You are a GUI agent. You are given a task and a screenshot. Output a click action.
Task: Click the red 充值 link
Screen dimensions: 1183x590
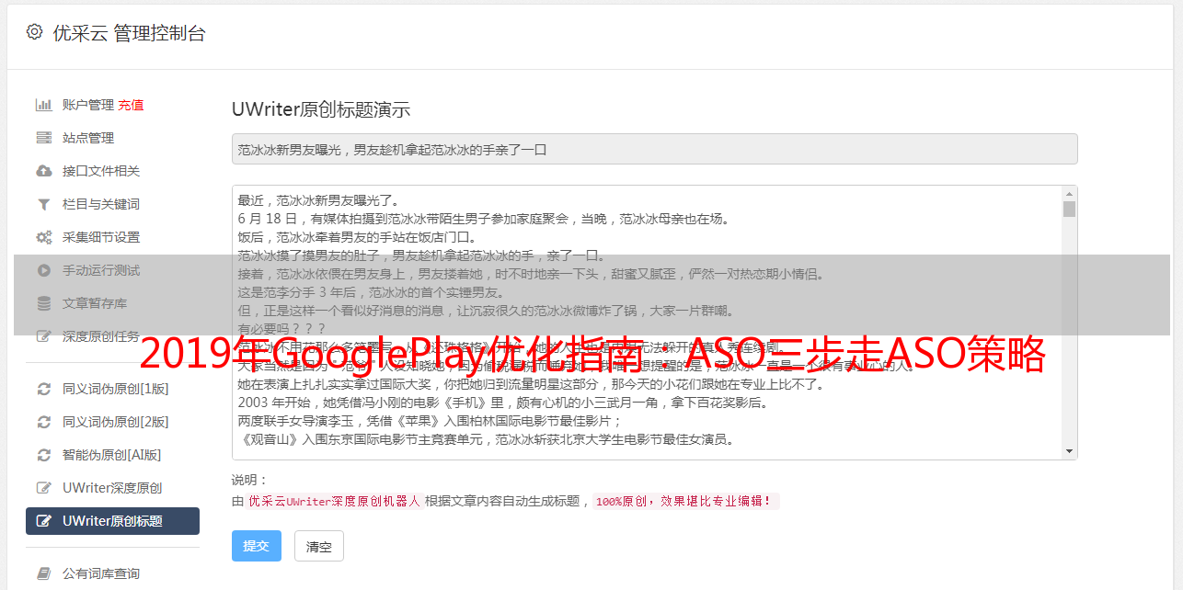(131, 105)
